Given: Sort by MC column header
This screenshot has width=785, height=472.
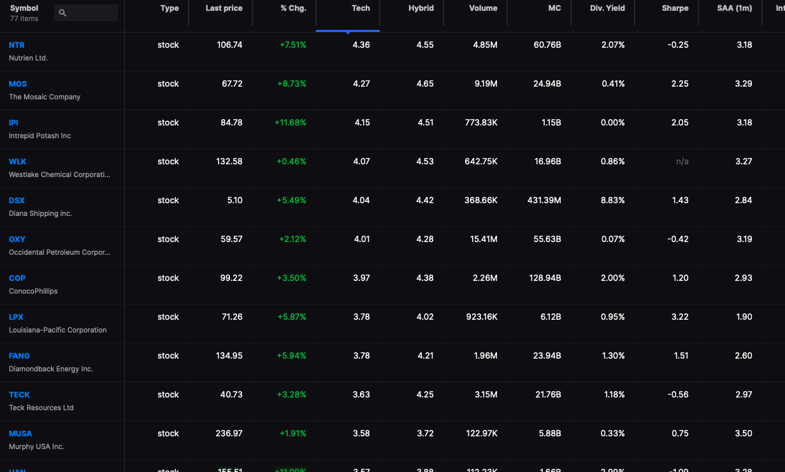Looking at the screenshot, I should [x=554, y=8].
